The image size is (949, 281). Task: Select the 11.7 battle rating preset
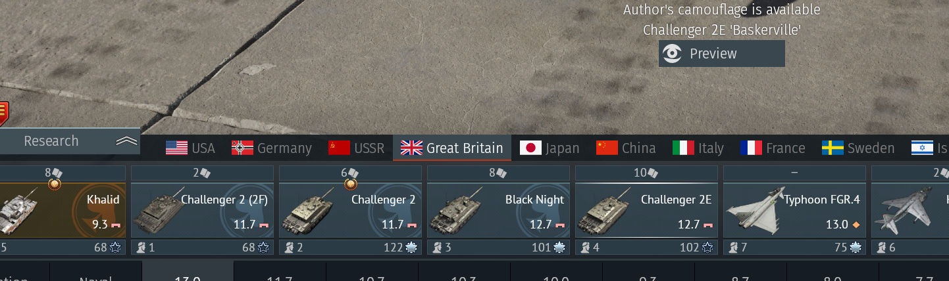click(x=280, y=276)
